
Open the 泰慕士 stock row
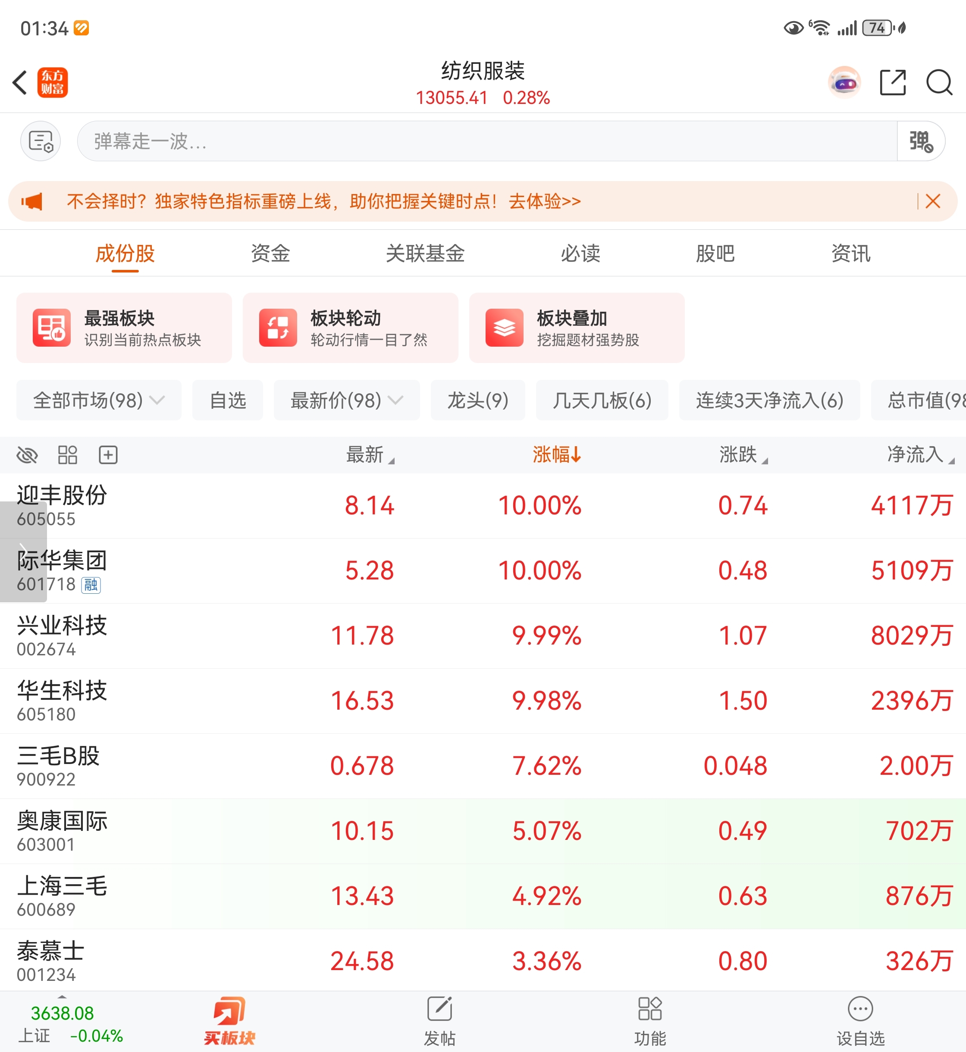click(x=483, y=961)
